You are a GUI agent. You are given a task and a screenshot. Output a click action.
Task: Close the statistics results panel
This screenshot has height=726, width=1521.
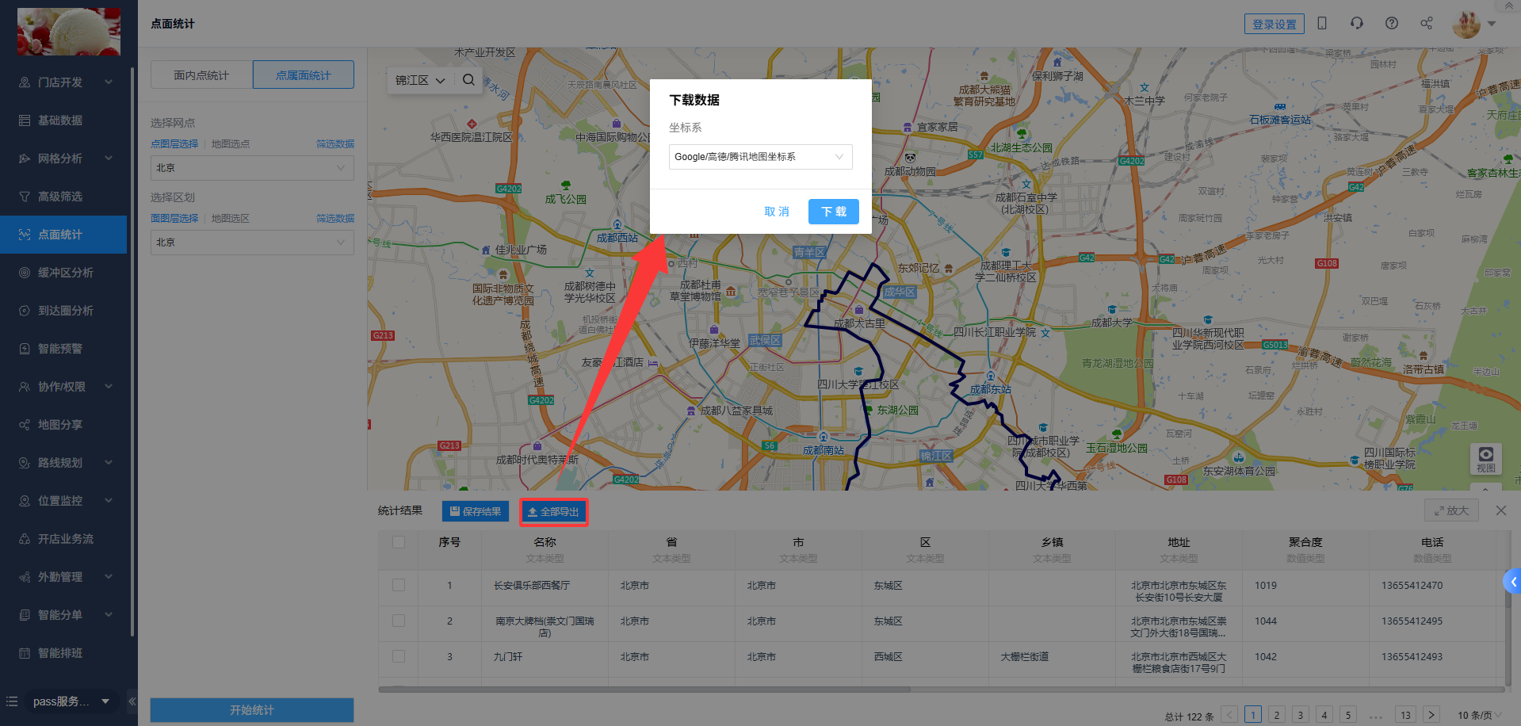1500,510
